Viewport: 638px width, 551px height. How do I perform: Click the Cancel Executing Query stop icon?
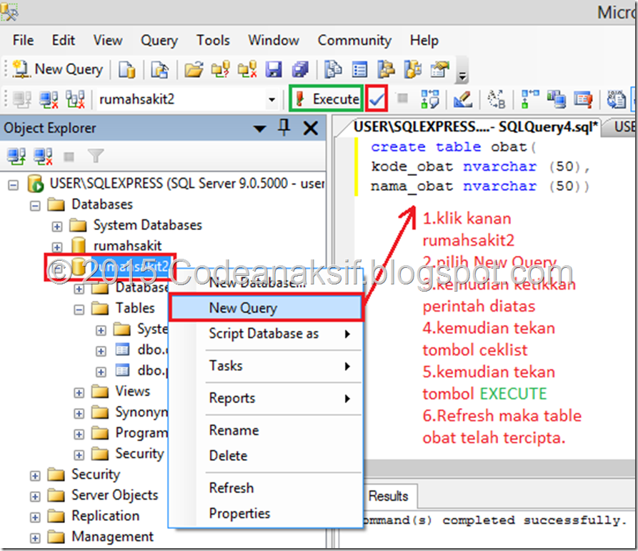402,99
